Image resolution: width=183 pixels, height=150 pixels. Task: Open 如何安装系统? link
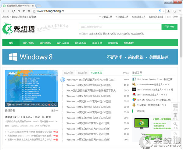[x=156, y=17]
